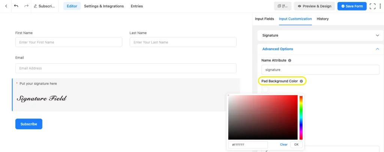Select the 'Put your signature here' label
The image size is (384, 152).
38,83
